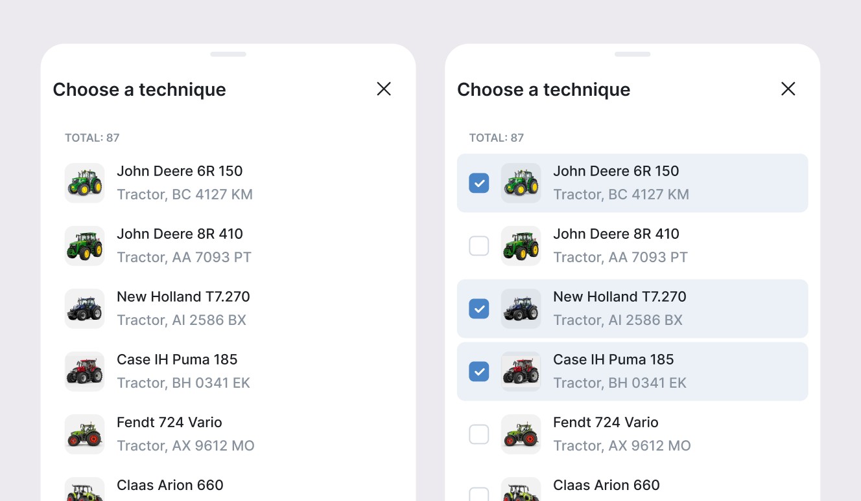The height and width of the screenshot is (501, 861).
Task: Click Case IH Puma 185 tractor image in right sheet
Action: pyautogui.click(x=521, y=372)
